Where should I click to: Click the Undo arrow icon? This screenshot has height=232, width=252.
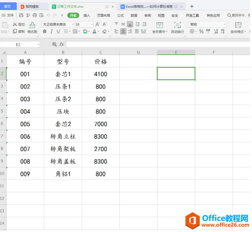point(48,15)
